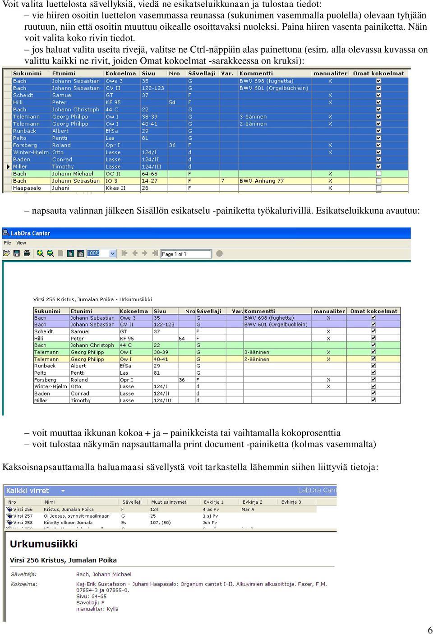
Task: Click the Page 1 of 1 field
Action: (186, 254)
